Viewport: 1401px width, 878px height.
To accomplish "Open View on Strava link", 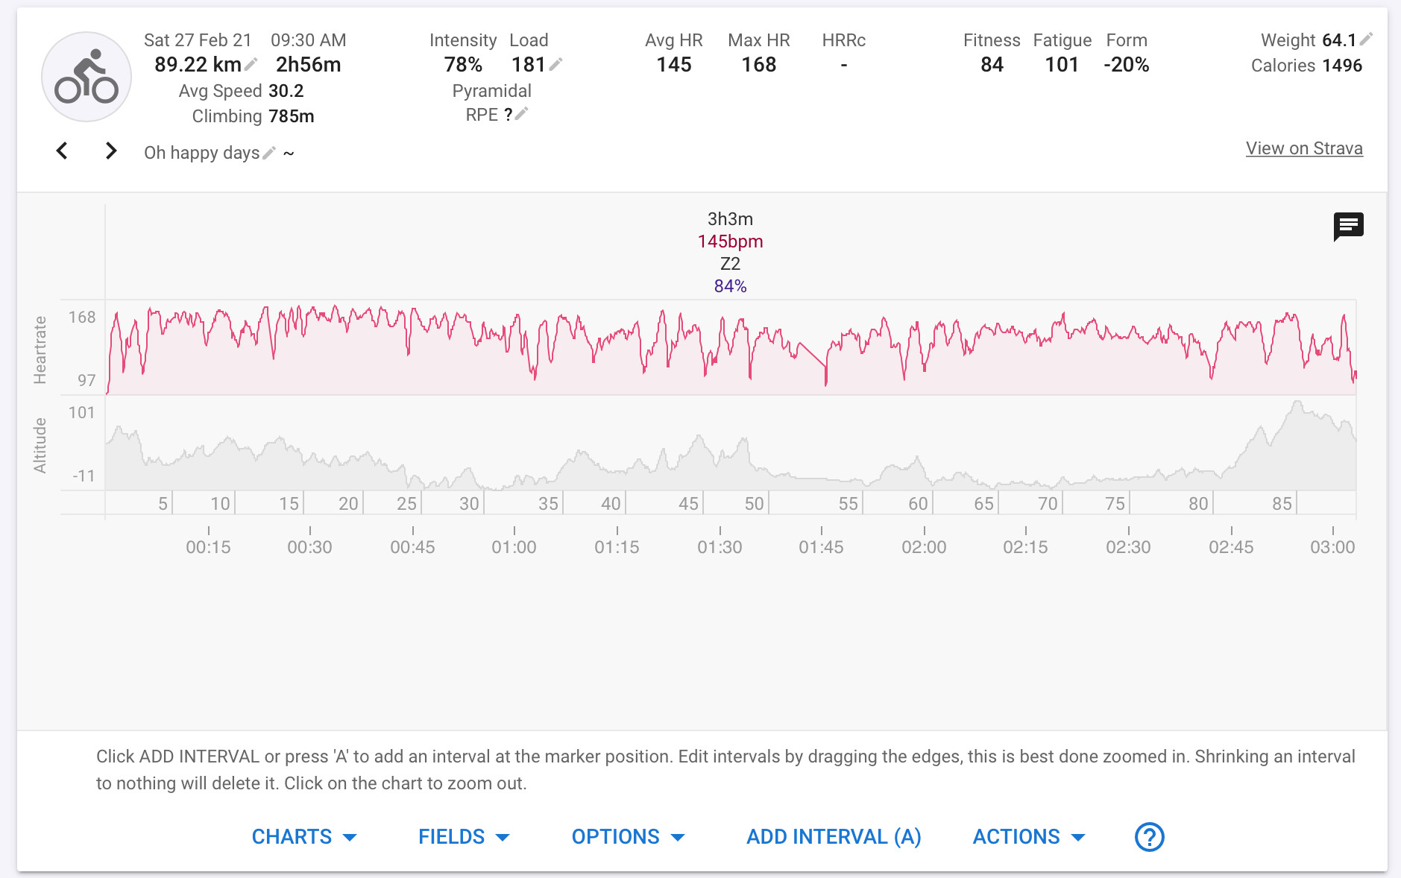I will click(1304, 148).
